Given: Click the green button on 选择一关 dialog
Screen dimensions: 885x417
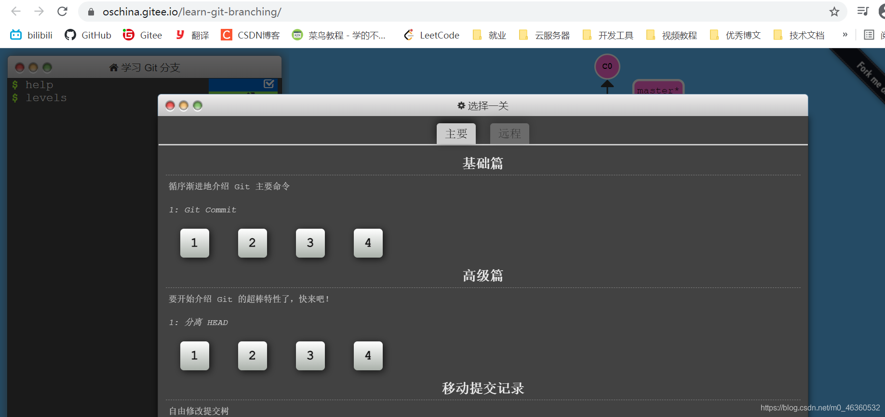Looking at the screenshot, I should pos(198,106).
